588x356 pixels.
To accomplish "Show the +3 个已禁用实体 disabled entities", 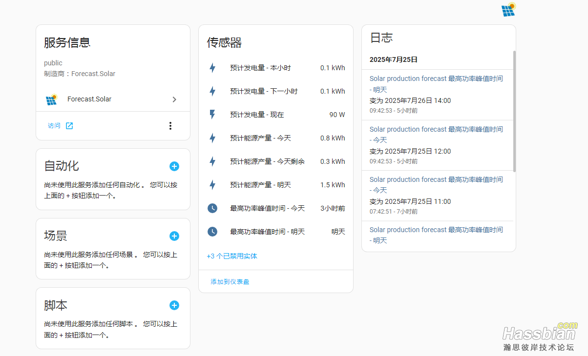I will tap(232, 256).
